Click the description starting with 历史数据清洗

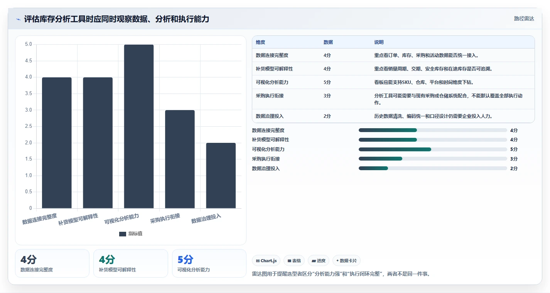click(x=433, y=116)
